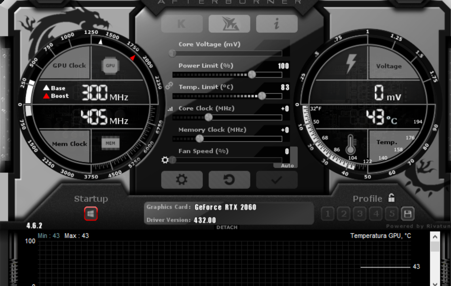This screenshot has width=451, height=286.
Task: Click the 0 mV voltage readout
Action: click(x=387, y=93)
